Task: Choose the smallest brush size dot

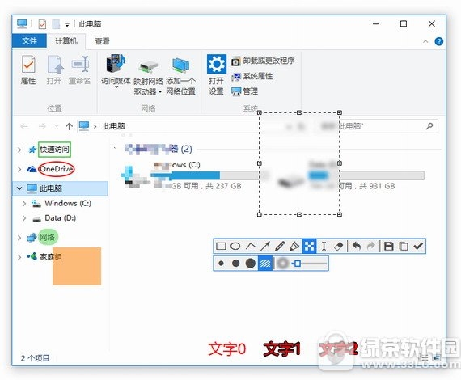Action: pos(221,264)
